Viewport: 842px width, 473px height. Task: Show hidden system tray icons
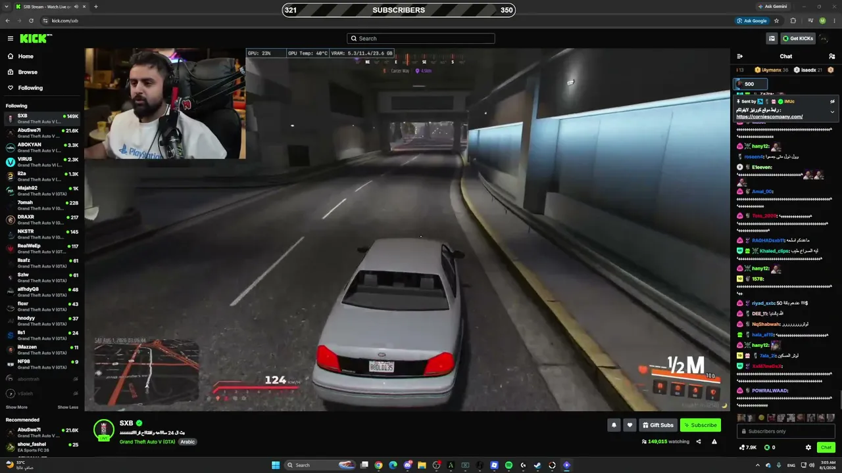point(757,465)
